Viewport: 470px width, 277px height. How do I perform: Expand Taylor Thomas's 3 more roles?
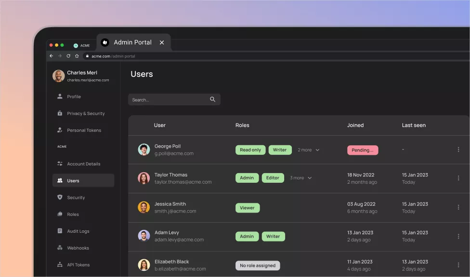coord(300,178)
